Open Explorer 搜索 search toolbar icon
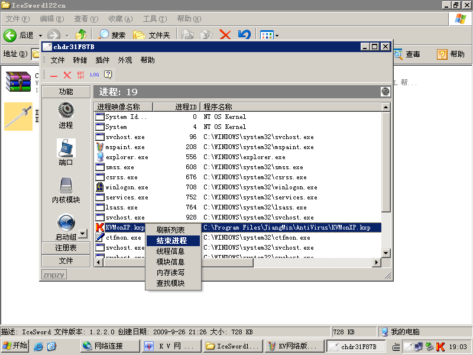473x355 pixels. (x=104, y=35)
